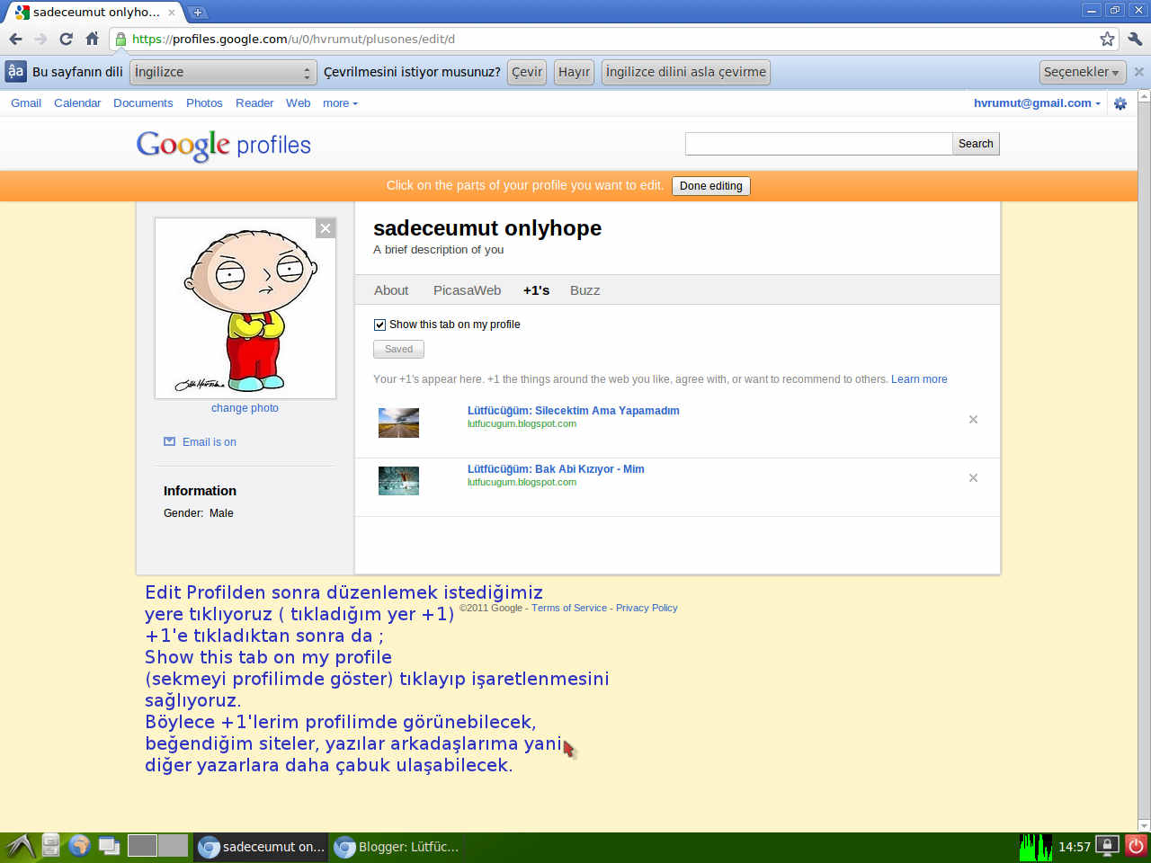
Task: Switch to the first workspace in the pager
Action: [142, 846]
